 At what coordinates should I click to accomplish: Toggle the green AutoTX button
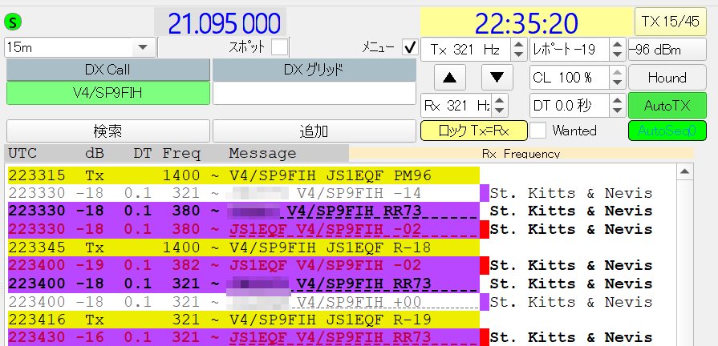(x=667, y=106)
